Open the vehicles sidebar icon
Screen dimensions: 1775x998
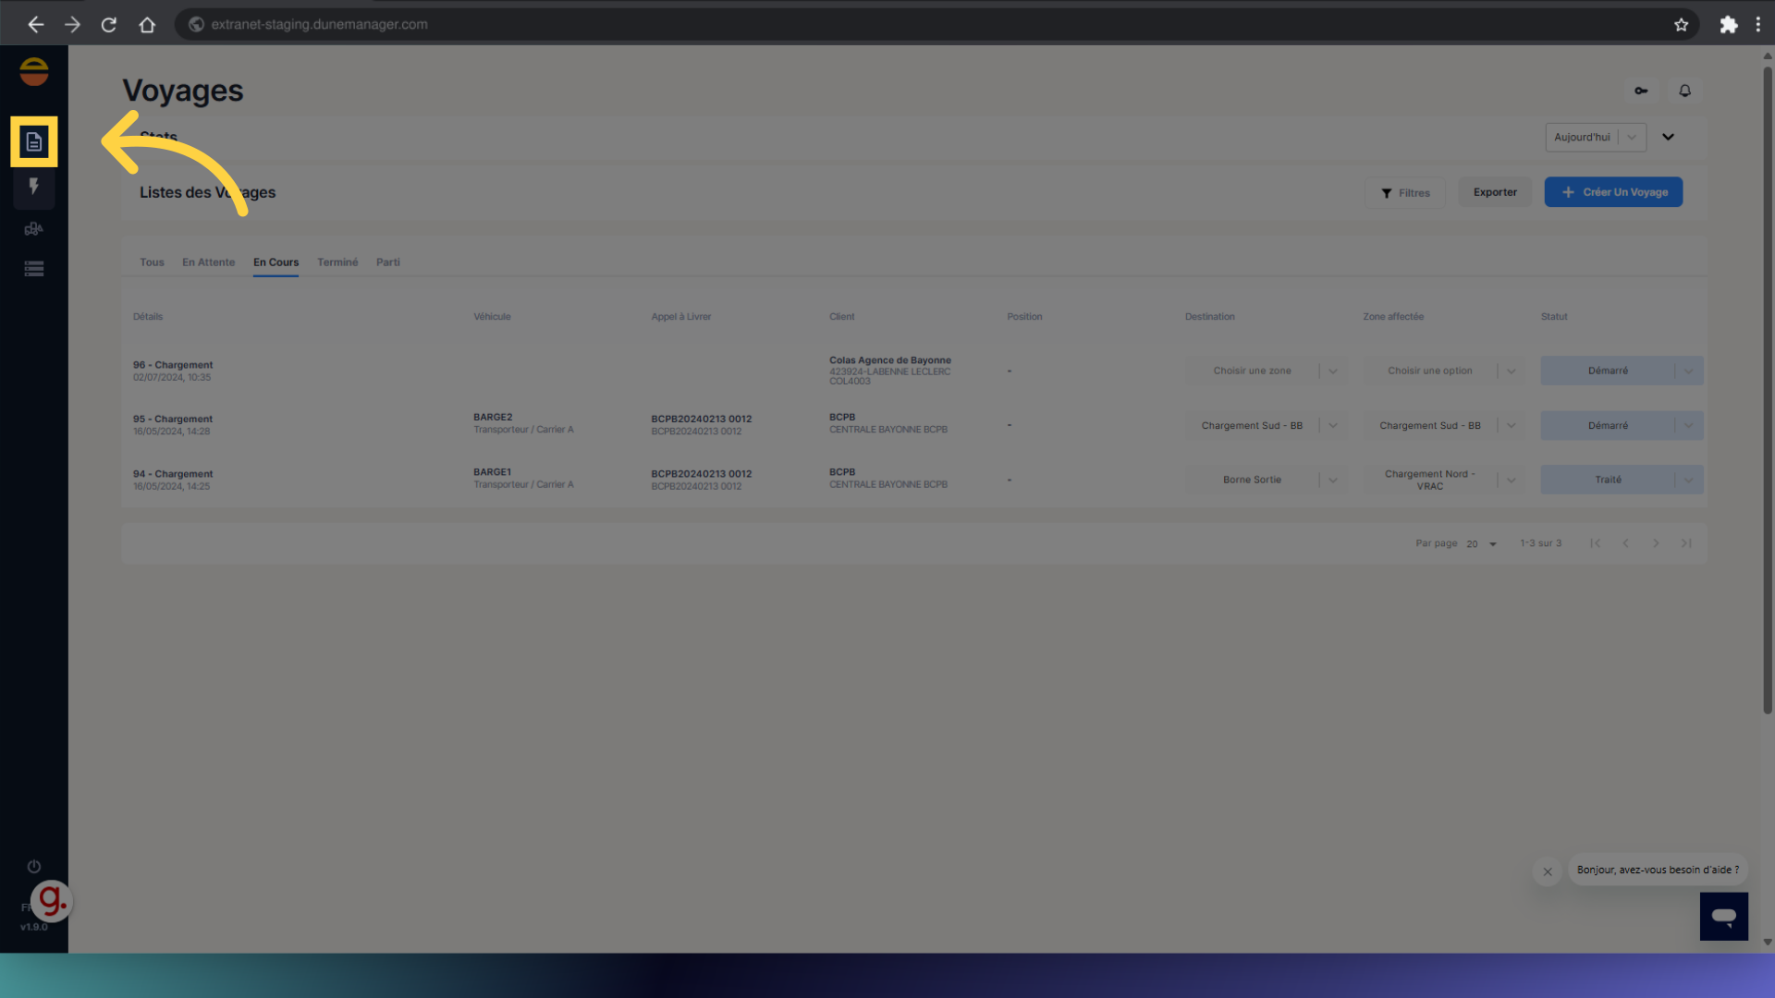click(34, 229)
